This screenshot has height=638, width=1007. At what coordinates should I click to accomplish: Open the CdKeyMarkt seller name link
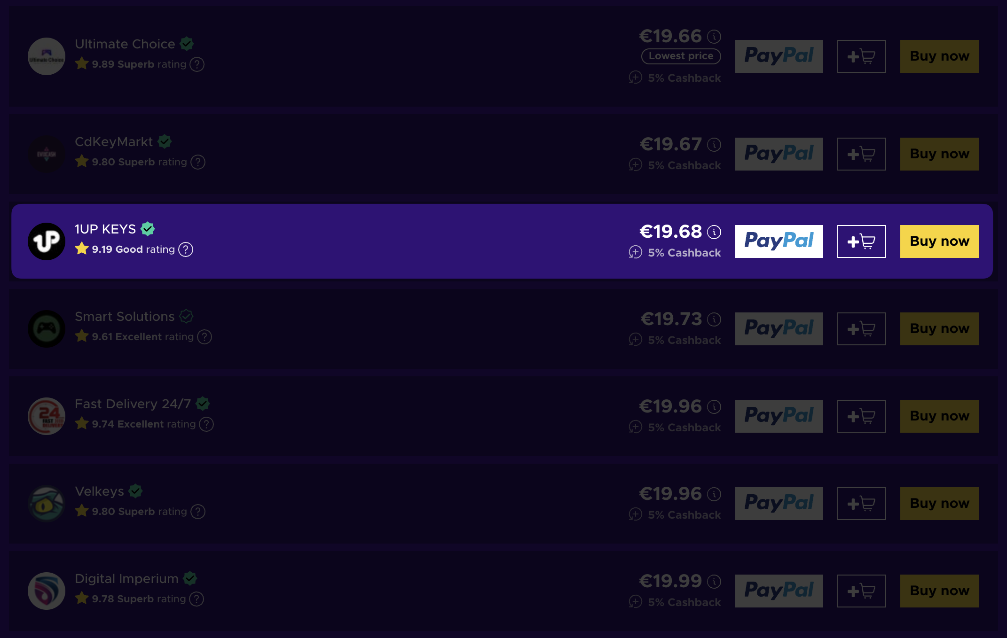point(114,142)
